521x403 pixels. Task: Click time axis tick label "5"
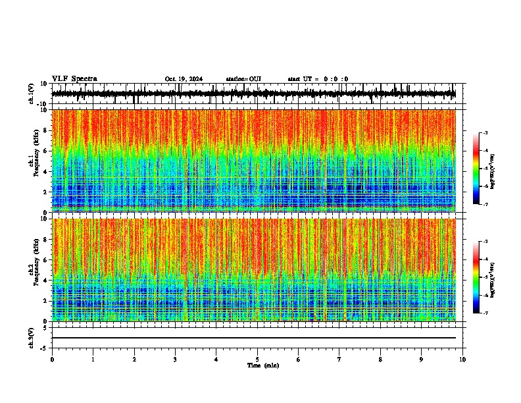coord(257,360)
